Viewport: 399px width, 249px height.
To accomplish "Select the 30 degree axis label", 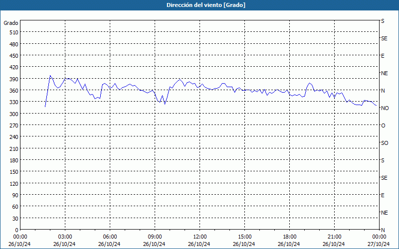I will click(15, 219).
